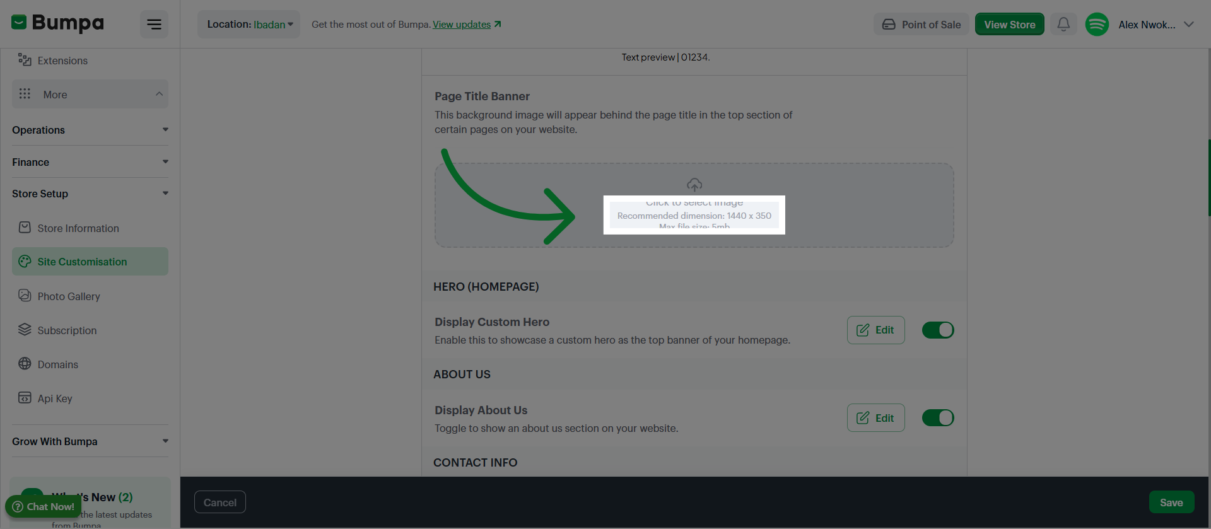Click the View Store button
1211x529 pixels.
click(x=1009, y=24)
